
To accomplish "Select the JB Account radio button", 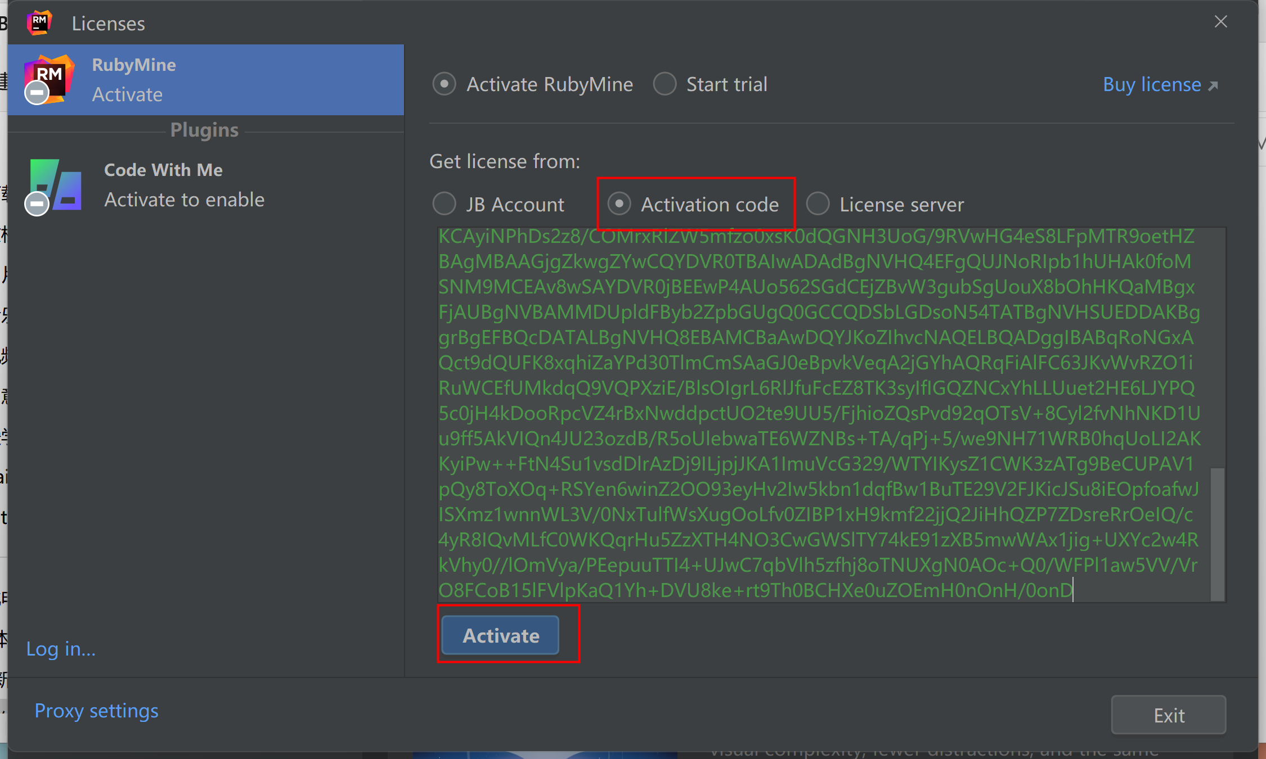I will [x=444, y=204].
